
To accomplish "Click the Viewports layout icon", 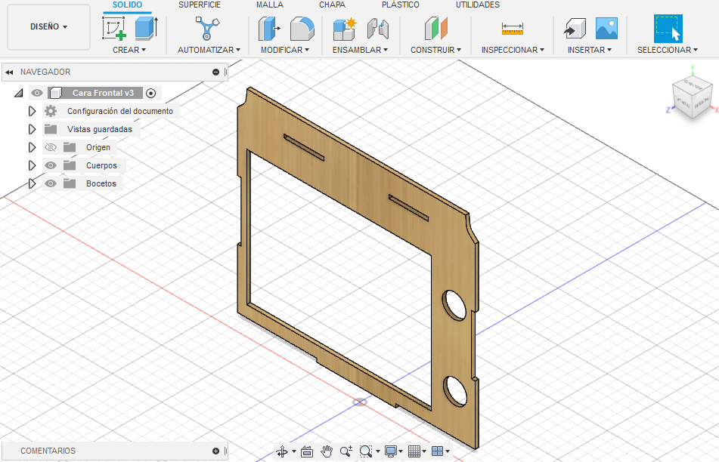I will (438, 452).
